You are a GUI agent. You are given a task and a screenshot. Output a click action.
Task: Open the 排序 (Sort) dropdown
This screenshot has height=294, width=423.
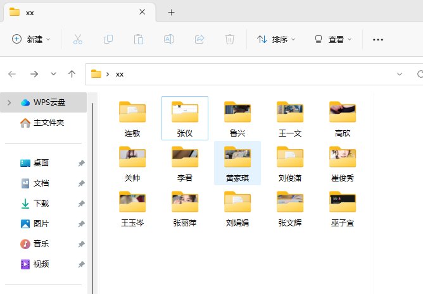[276, 39]
